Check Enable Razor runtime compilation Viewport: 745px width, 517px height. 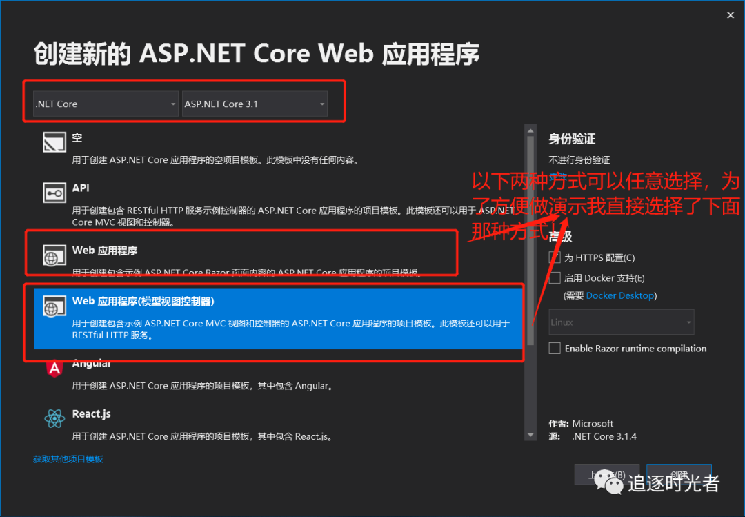pyautogui.click(x=555, y=348)
